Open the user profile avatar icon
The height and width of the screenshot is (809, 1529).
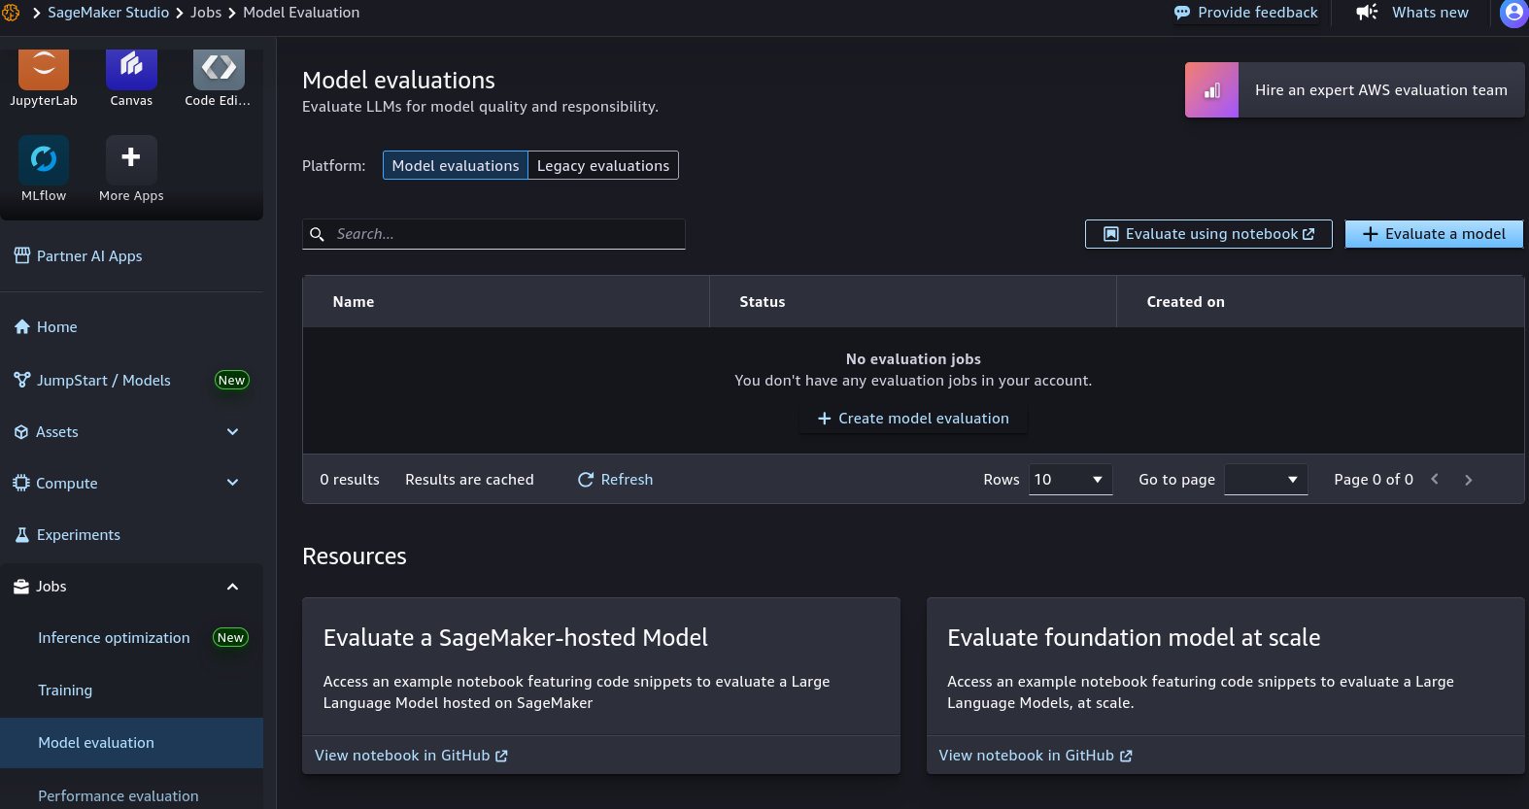coord(1513,13)
